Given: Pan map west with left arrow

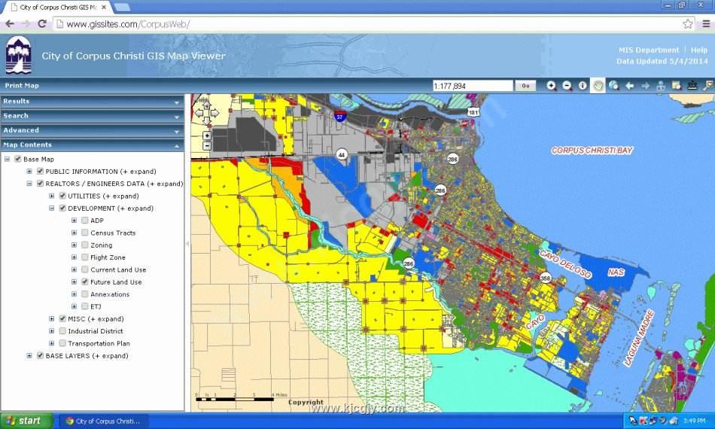Looking at the screenshot, I should coord(199,113).
